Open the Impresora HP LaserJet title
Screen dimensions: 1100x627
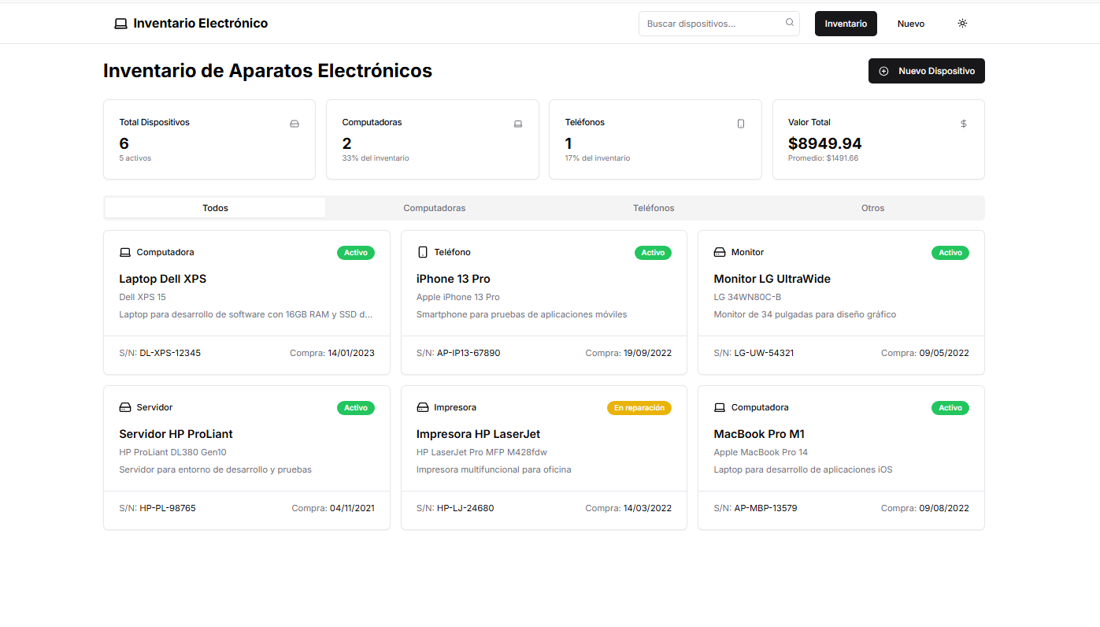click(x=479, y=434)
